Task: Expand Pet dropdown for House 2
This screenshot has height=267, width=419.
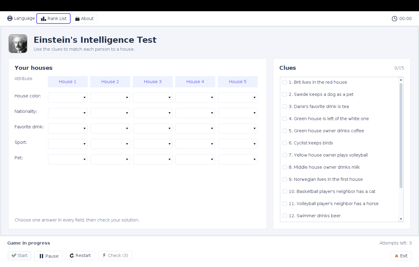Action: click(x=110, y=160)
